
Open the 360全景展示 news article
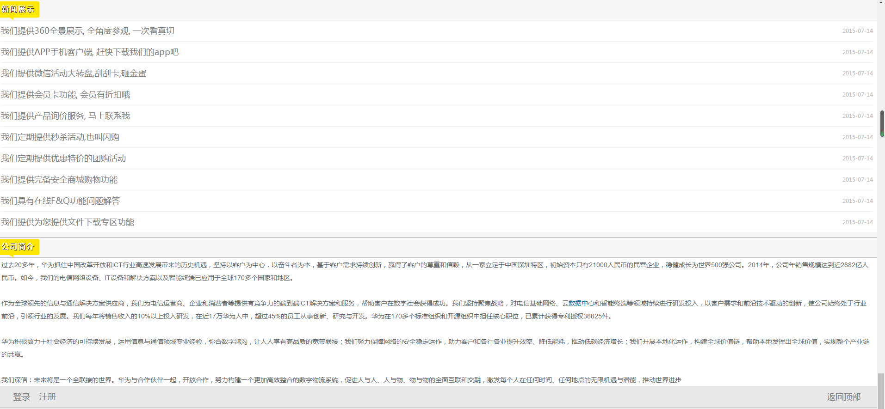[87, 31]
